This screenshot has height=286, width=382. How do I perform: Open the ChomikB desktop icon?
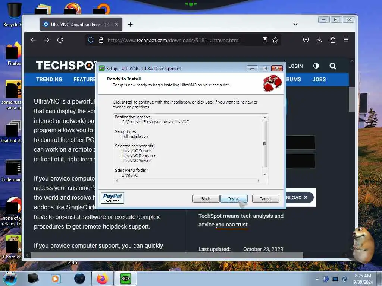[13, 247]
